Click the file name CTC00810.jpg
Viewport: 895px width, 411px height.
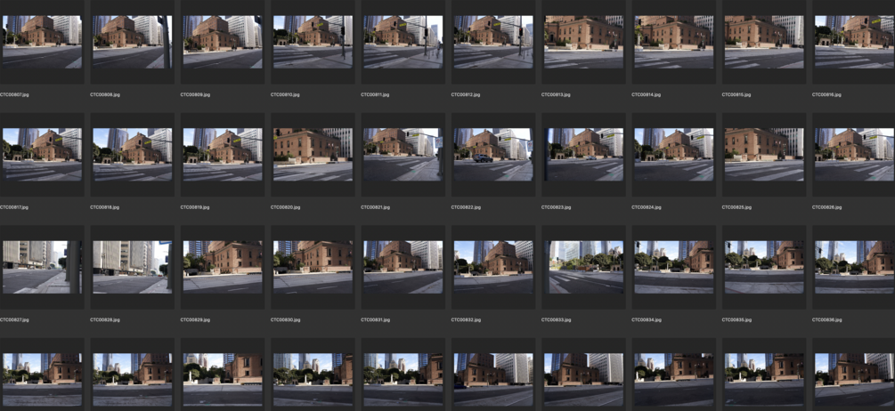click(x=285, y=94)
